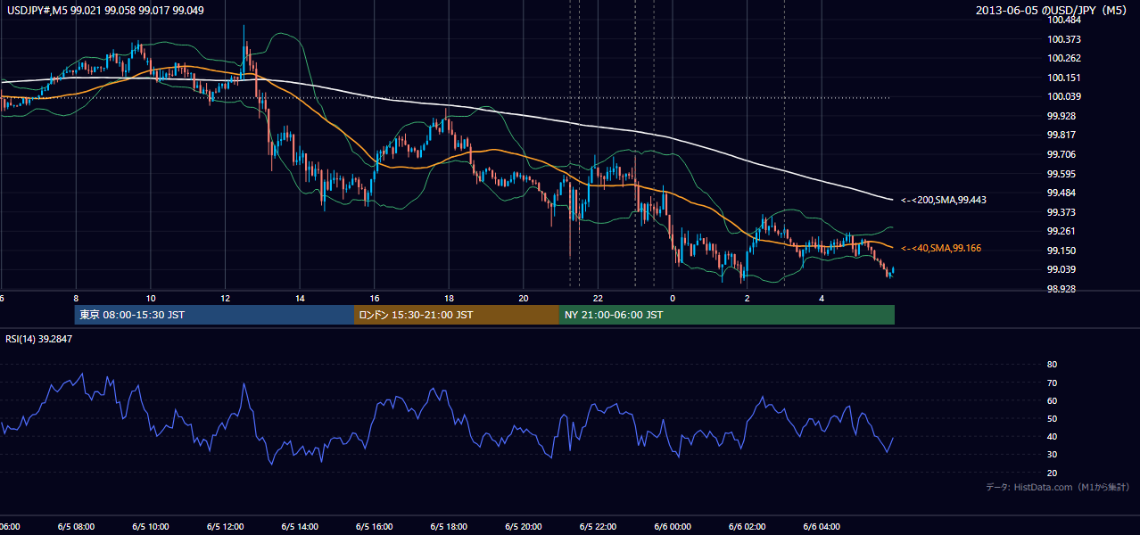This screenshot has height=535, width=1140.
Task: Click the bottom date label 6/6 04:00
Action: 822,526
